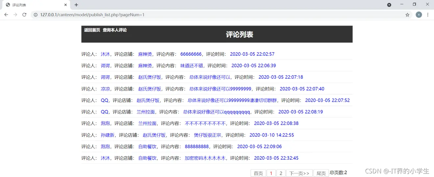The image size is (434, 177).
Task: Click comment 煲仔饭很正宗
Action: [x=207, y=135]
